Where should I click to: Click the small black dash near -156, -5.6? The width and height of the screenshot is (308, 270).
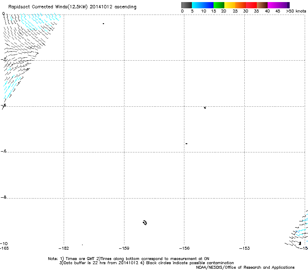186,144
